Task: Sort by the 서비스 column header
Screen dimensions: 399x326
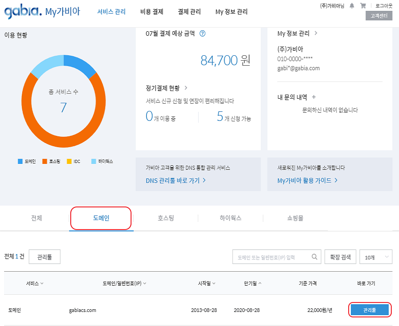Action: (34, 283)
